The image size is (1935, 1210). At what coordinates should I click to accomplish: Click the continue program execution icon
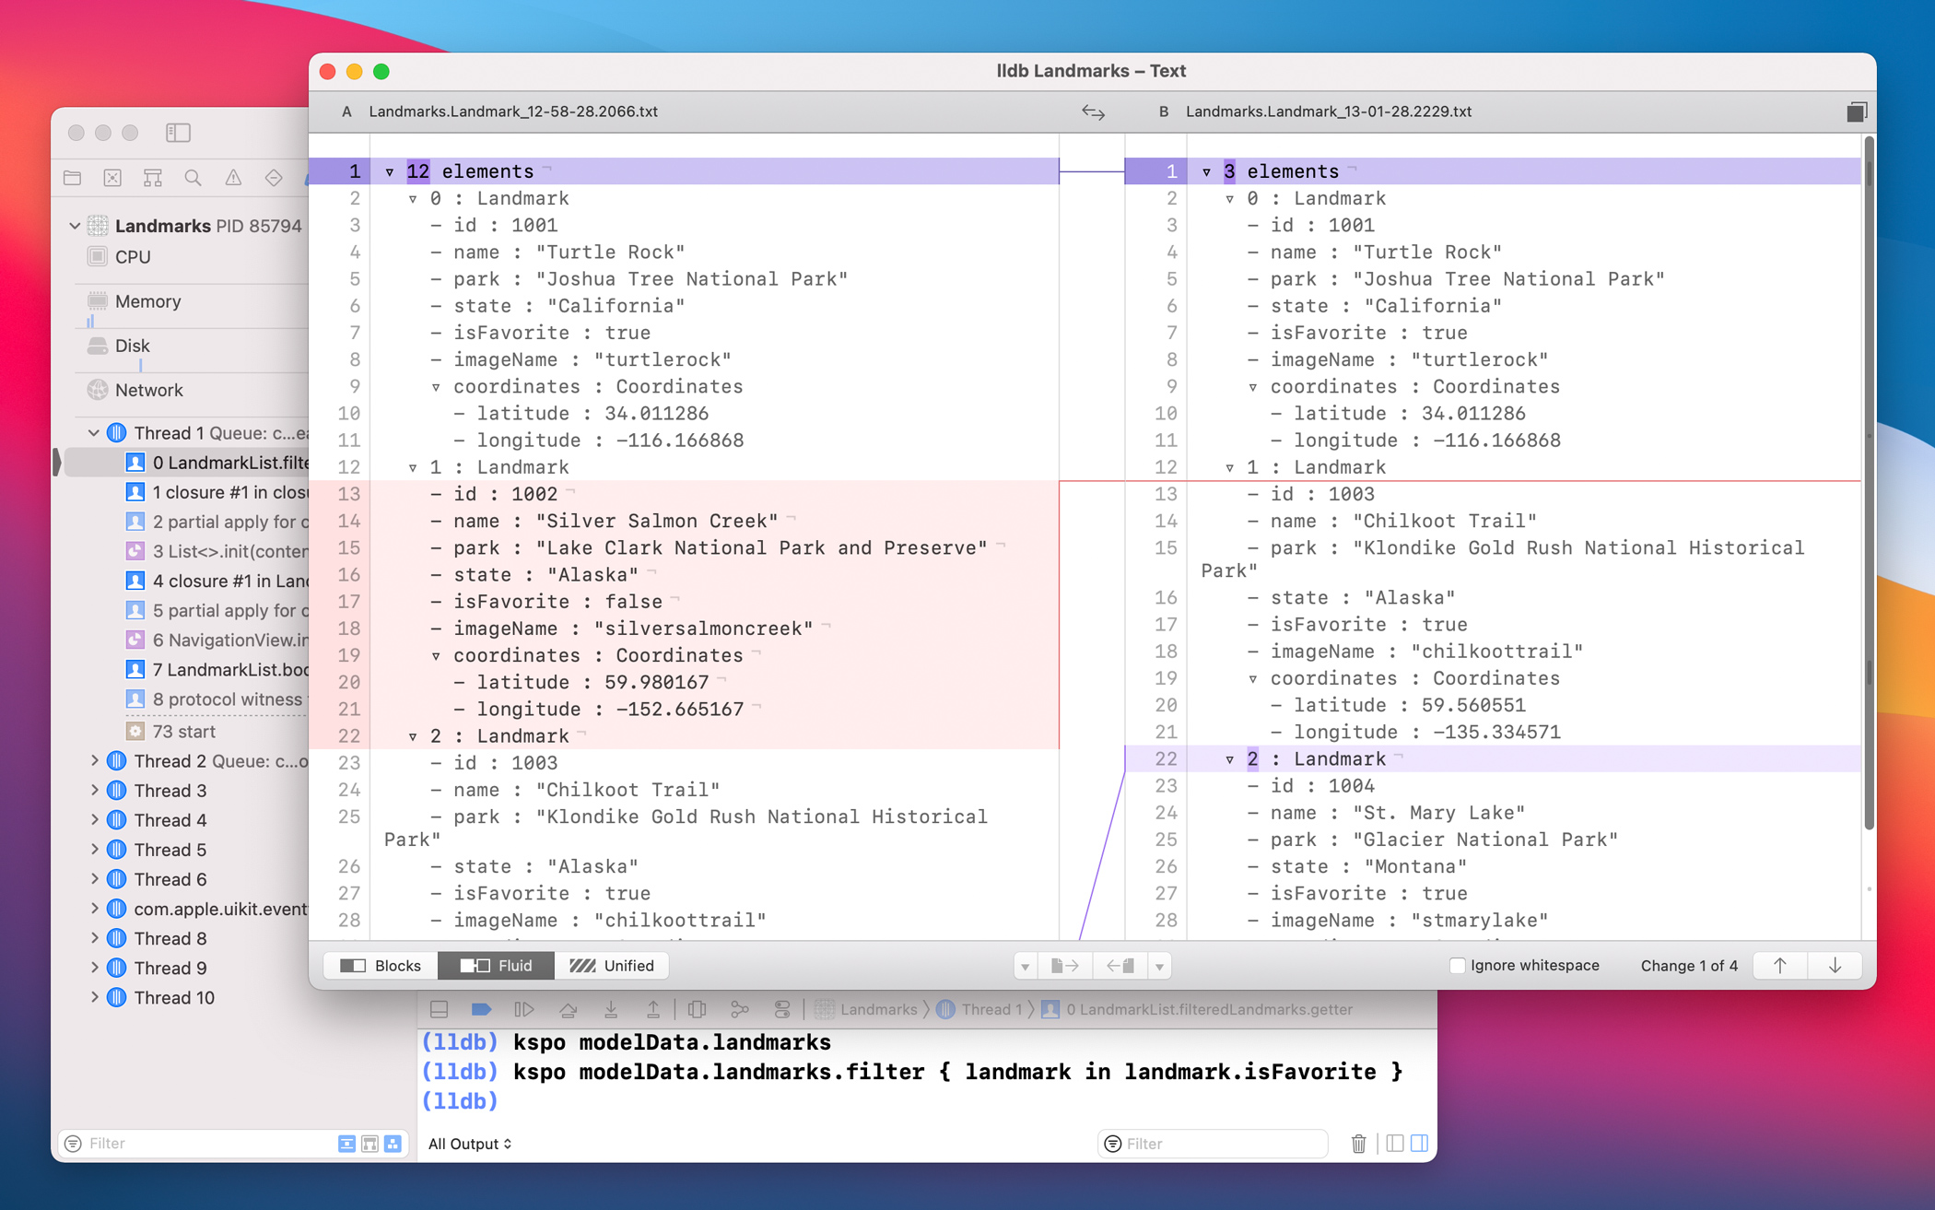(524, 1009)
